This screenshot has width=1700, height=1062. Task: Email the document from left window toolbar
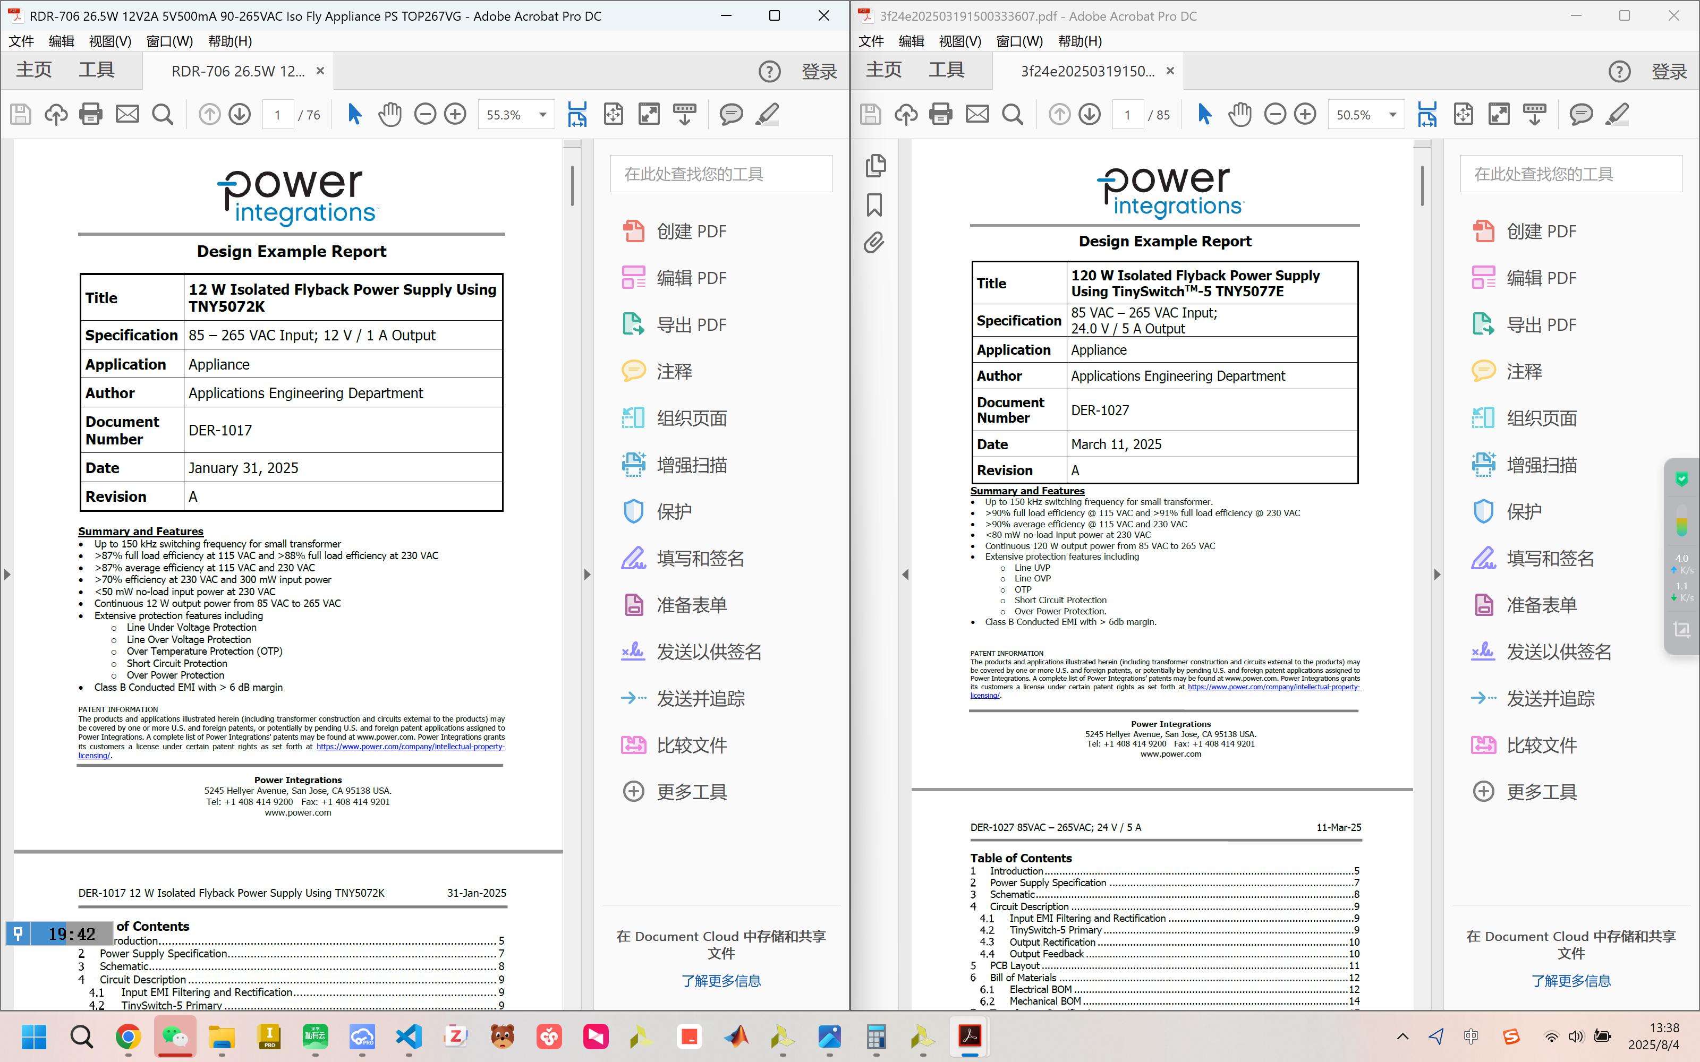[127, 114]
